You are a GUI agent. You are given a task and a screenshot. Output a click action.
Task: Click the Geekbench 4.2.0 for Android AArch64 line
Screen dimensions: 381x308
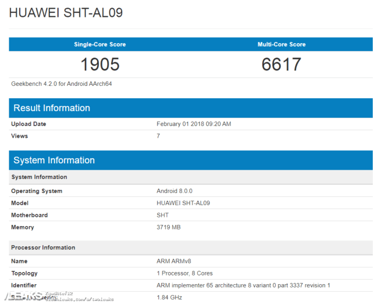point(61,84)
